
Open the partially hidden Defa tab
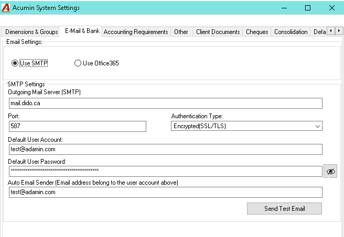[x=319, y=32]
